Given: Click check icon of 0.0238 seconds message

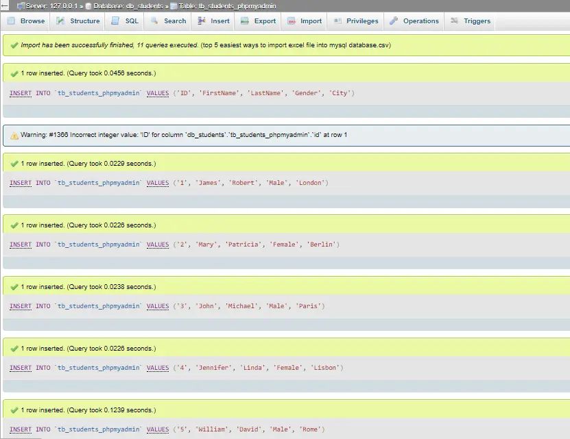Looking at the screenshot, I should pos(14,287).
